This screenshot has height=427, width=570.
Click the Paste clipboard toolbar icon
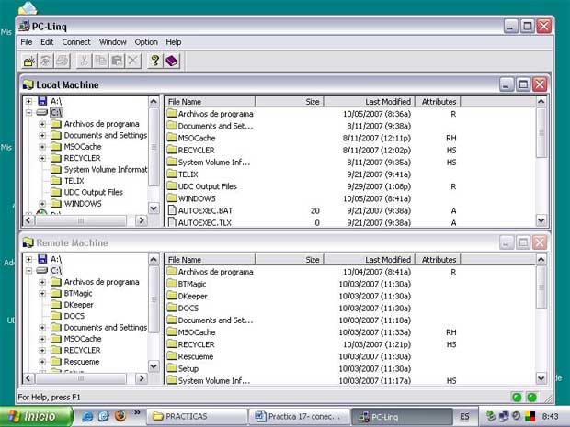coord(117,61)
